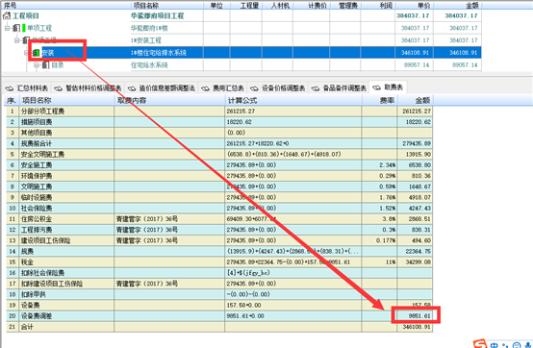
Task: Open the 设备价格调整表 tab
Action: tap(278, 87)
